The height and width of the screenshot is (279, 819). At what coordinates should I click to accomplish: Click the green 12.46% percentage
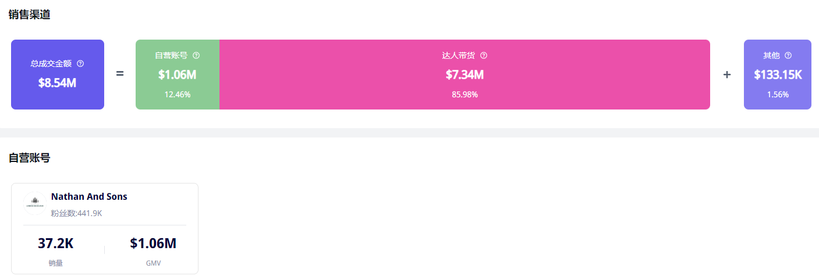pos(178,94)
